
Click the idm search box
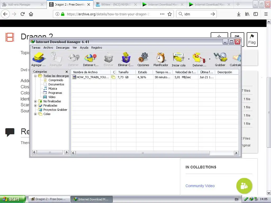pyautogui.click(x=196, y=14)
